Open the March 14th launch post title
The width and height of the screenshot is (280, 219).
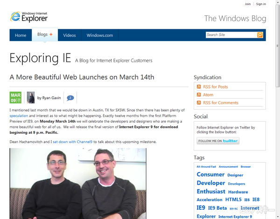82,77
